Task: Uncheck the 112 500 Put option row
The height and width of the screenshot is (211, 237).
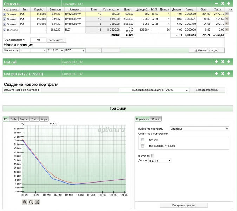Action: click(5, 14)
